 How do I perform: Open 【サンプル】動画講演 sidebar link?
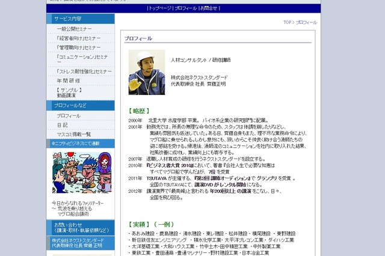(x=69, y=93)
